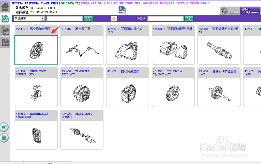Click the 43-452 自动变速器壳 title
261x164 pixels.
pyautogui.click(x=123, y=71)
